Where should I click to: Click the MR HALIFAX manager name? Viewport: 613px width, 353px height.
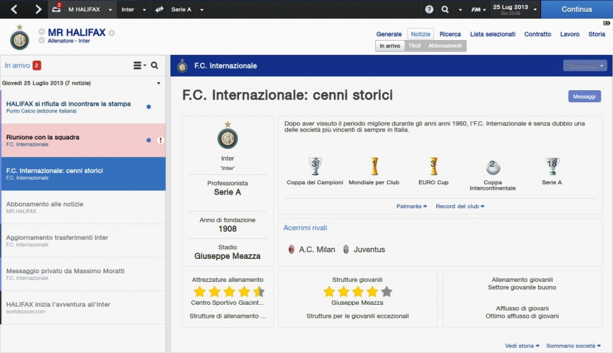(x=77, y=32)
